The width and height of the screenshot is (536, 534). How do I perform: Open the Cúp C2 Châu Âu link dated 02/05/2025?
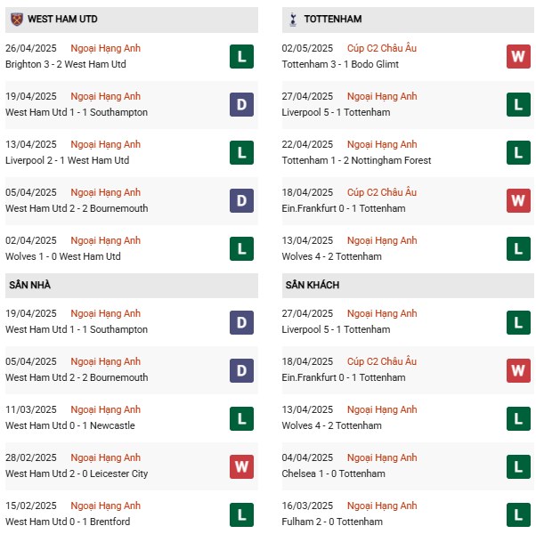click(382, 48)
